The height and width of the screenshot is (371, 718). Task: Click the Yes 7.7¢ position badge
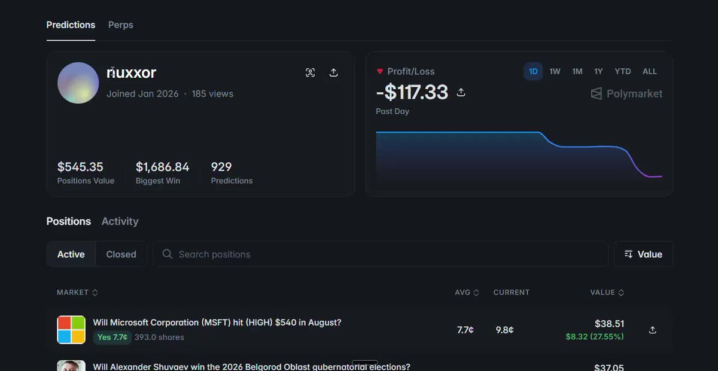[x=112, y=337]
